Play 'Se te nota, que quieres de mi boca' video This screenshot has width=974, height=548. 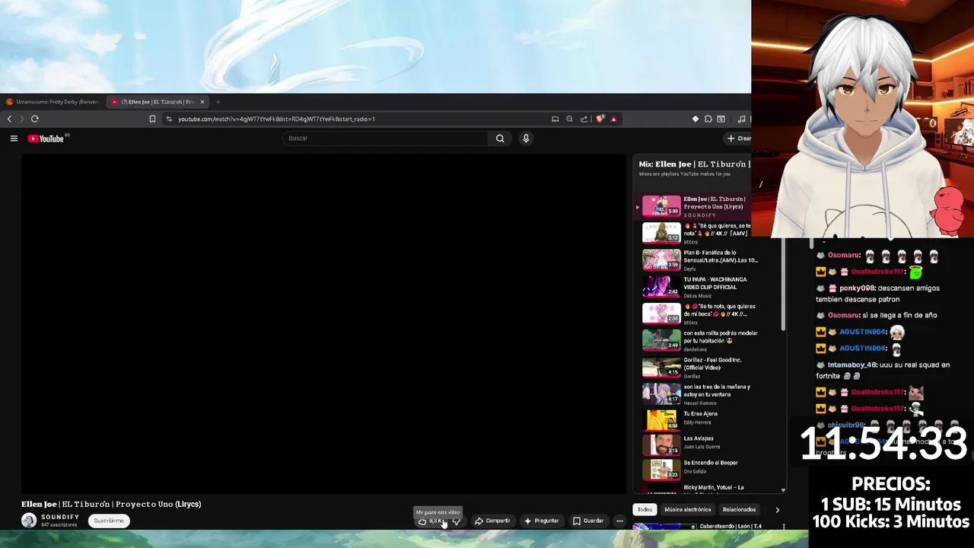coord(699,314)
